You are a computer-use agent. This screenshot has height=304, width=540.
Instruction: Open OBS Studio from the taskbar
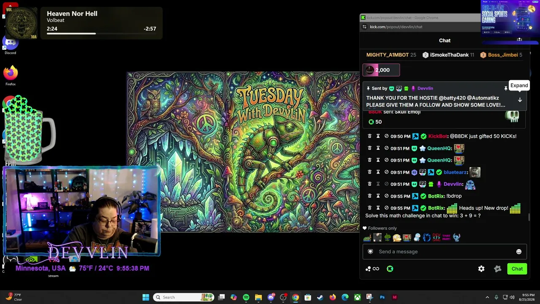[283, 297]
